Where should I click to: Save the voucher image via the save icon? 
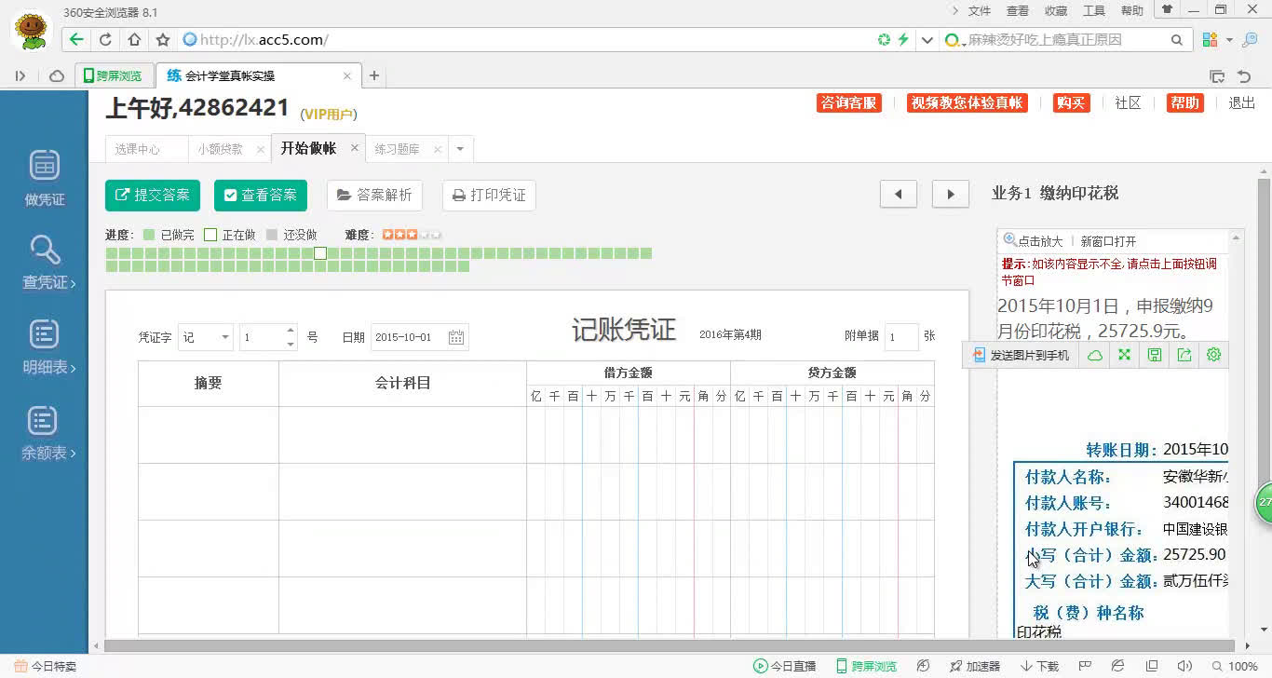point(1154,355)
